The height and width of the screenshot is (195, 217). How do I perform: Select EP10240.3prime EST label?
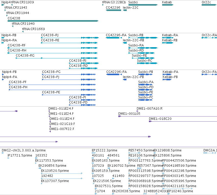180,191
